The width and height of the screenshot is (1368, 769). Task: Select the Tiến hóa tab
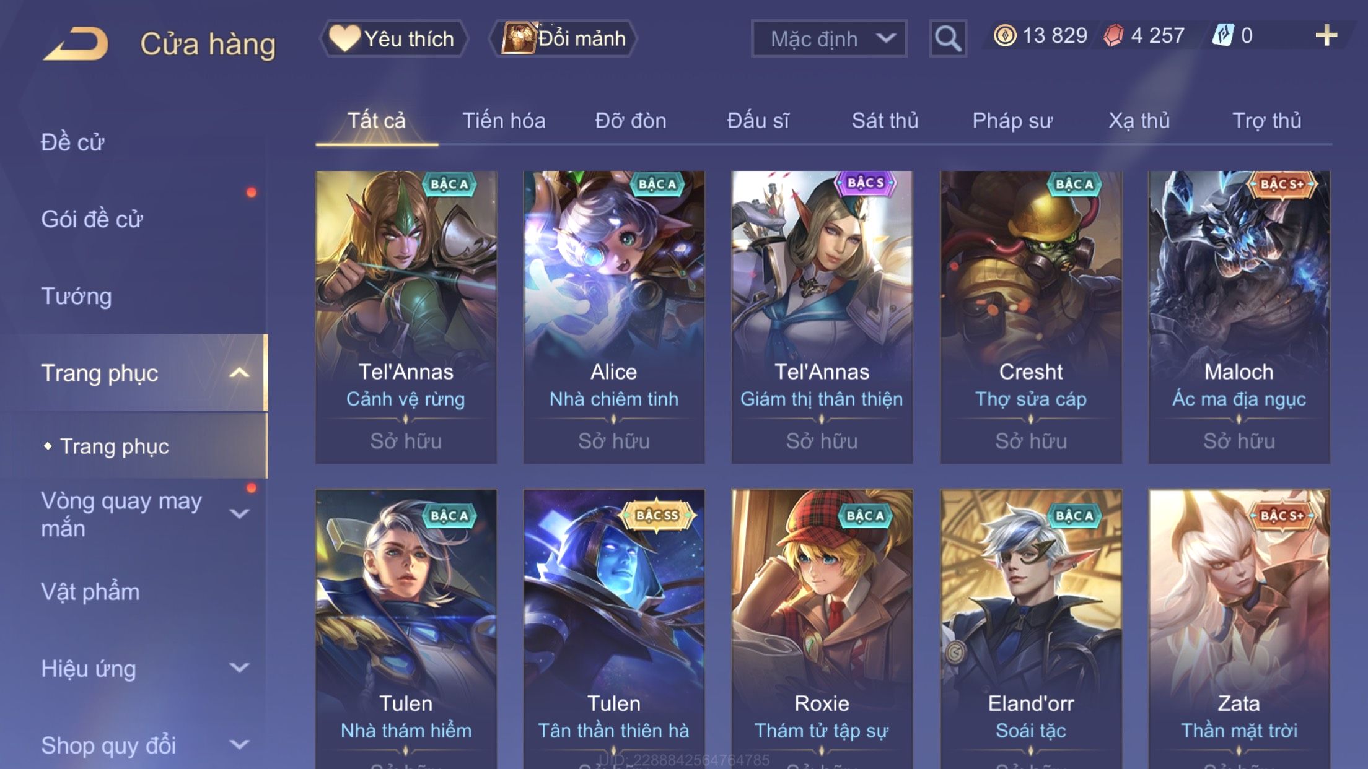point(504,120)
